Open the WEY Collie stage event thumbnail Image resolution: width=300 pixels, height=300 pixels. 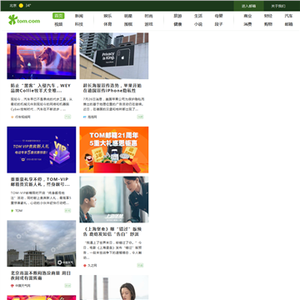pos(42,56)
